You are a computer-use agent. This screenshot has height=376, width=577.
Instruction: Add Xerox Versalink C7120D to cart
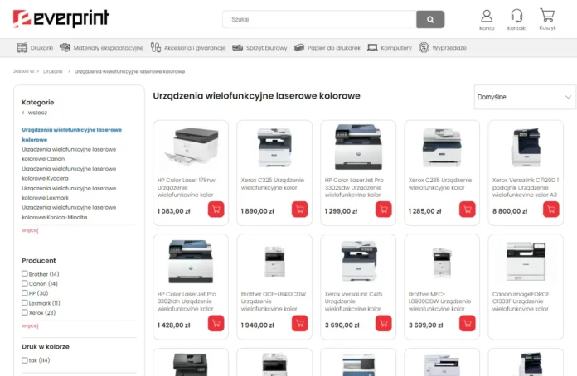(551, 210)
